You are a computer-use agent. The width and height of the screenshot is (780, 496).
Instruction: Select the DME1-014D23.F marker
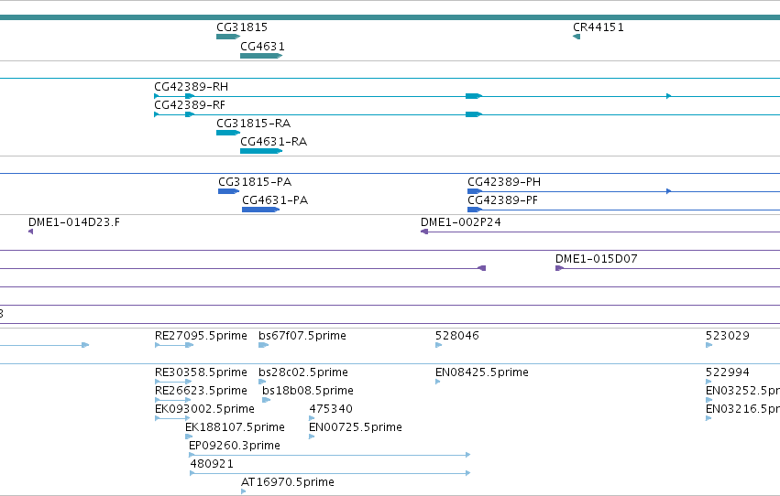tap(31, 232)
